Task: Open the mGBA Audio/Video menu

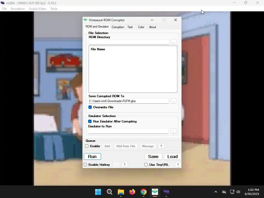Action: point(37,9)
